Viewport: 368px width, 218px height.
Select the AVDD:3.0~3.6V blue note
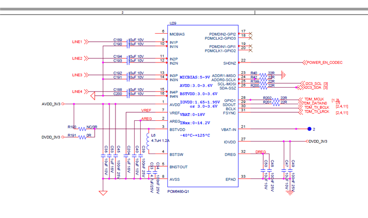click(x=196, y=86)
